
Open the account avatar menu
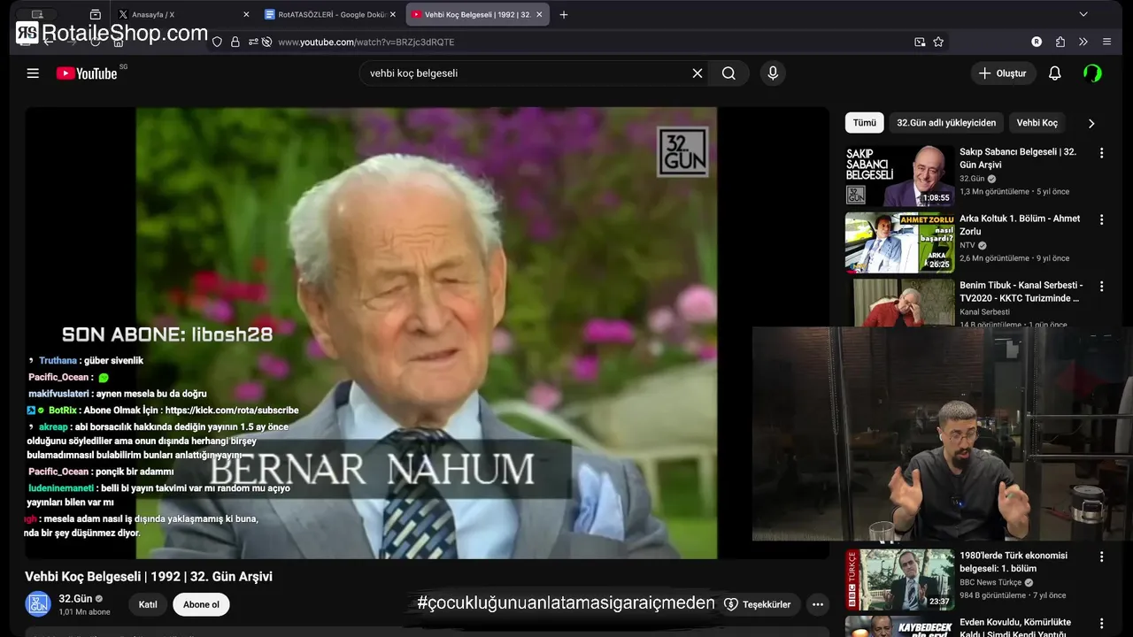click(1093, 73)
